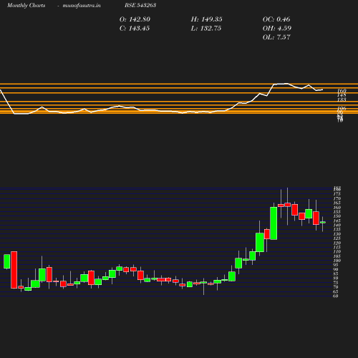This screenshot has width=358, height=358.
Task: Click the '85' candlestick price axis label
Action: point(336,274)
